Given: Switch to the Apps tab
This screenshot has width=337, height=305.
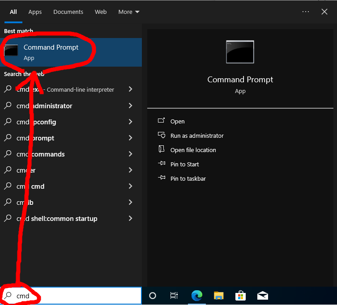Looking at the screenshot, I should tap(35, 12).
